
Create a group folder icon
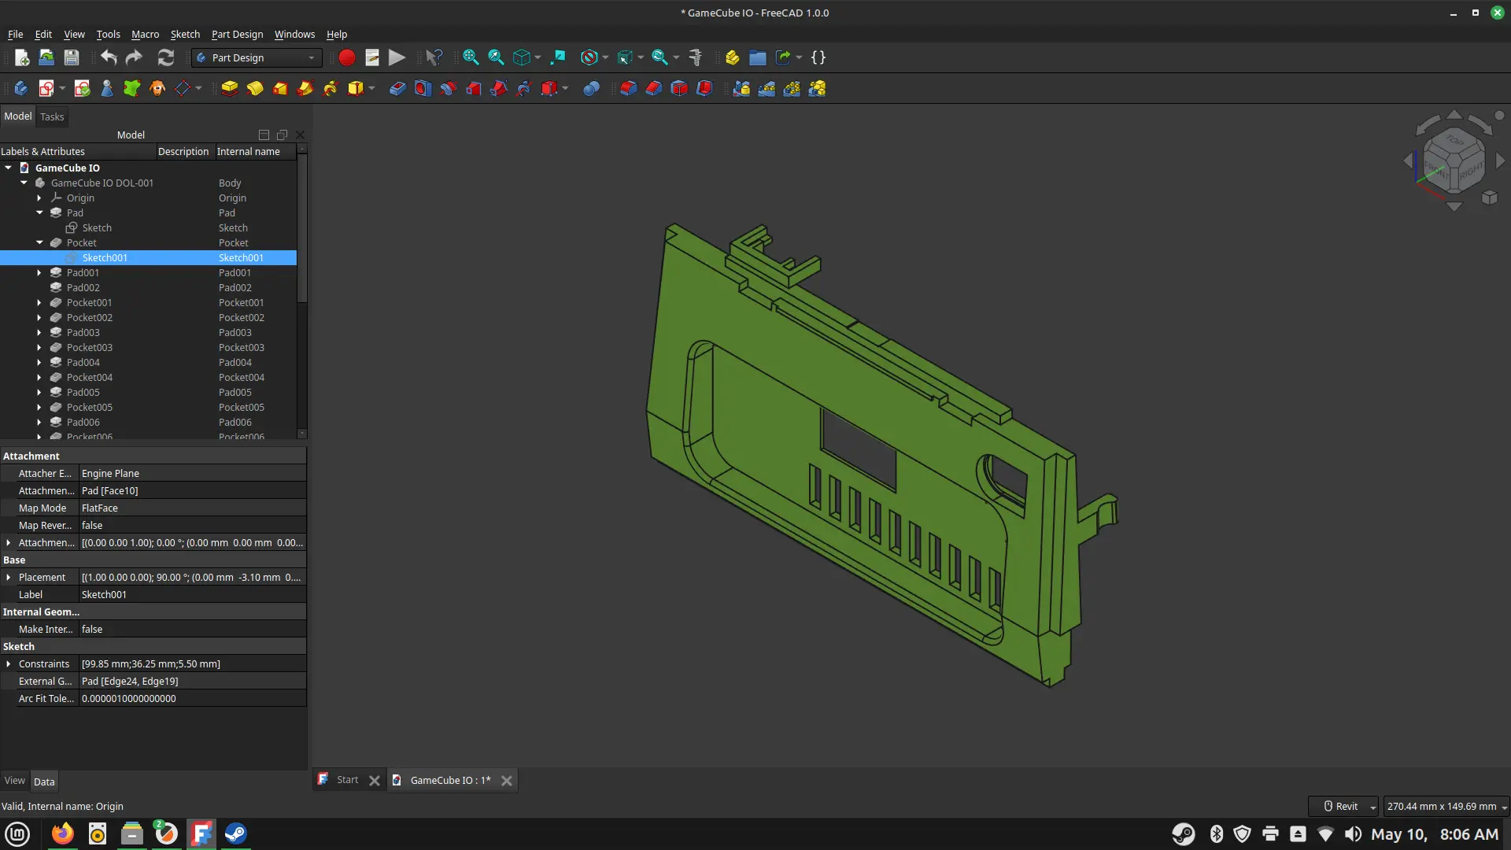758,57
